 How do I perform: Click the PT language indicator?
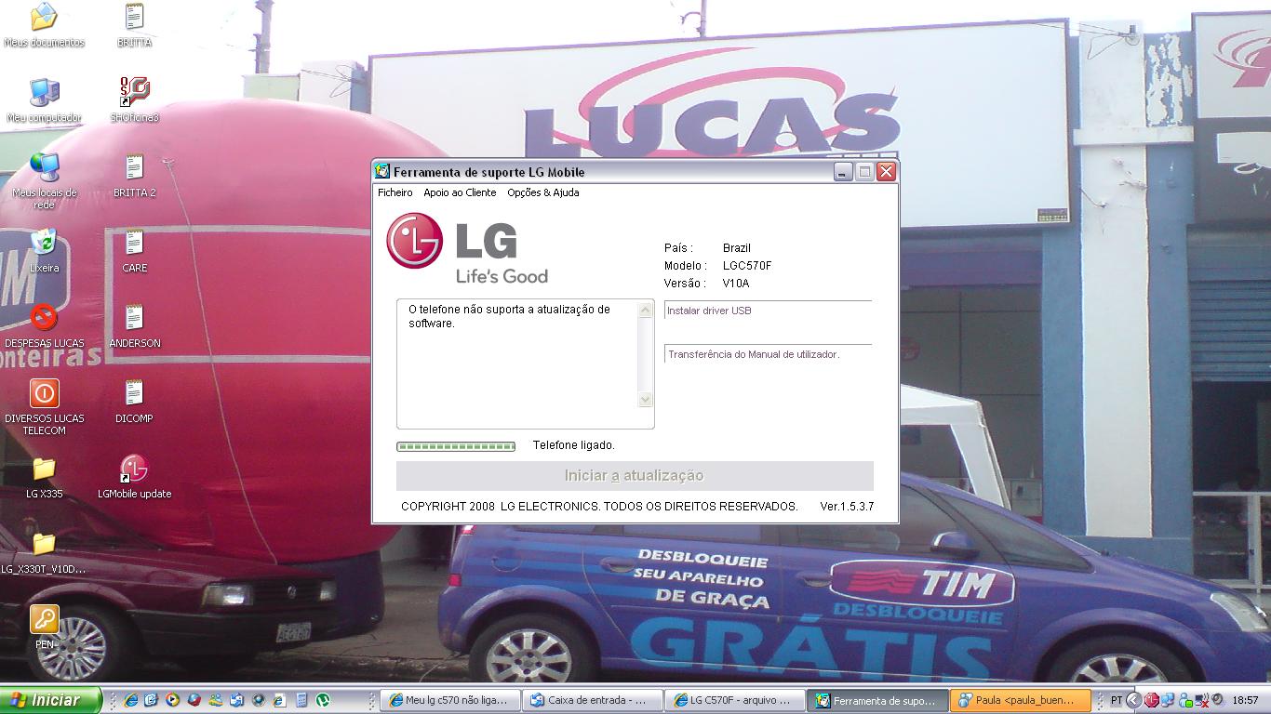click(x=1117, y=700)
